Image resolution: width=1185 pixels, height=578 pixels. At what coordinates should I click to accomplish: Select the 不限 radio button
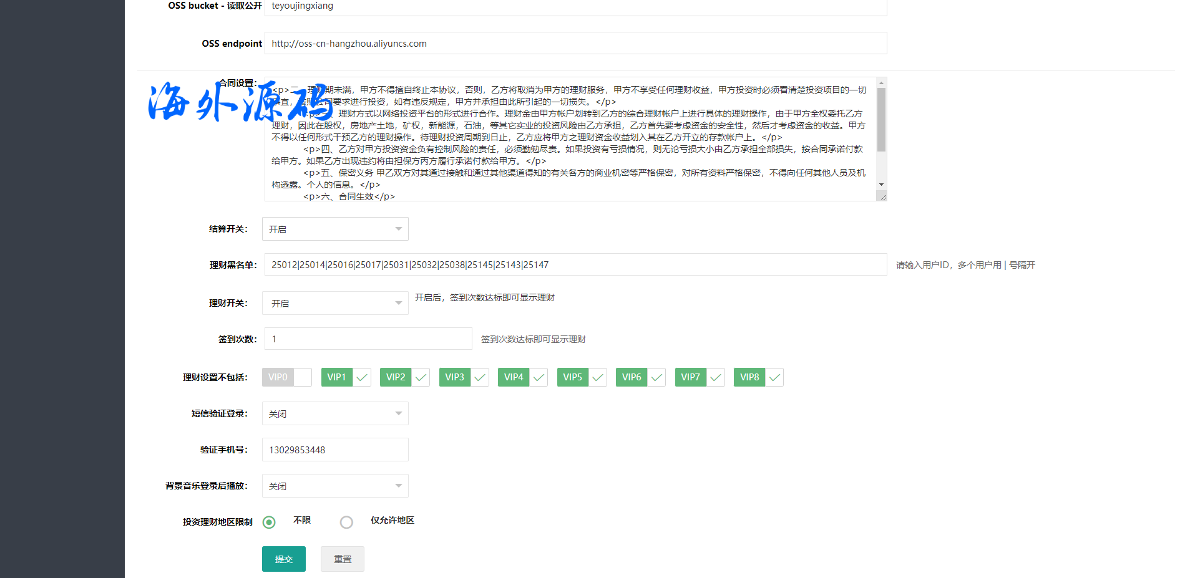click(x=269, y=523)
